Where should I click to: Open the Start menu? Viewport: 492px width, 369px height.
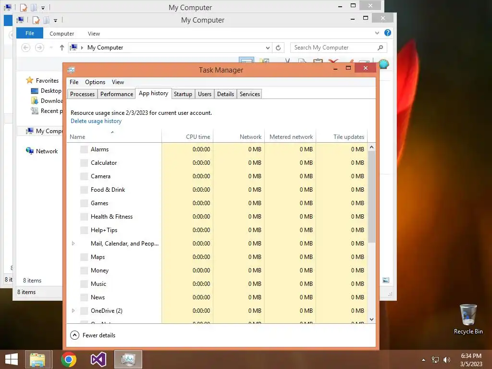pos(12,359)
